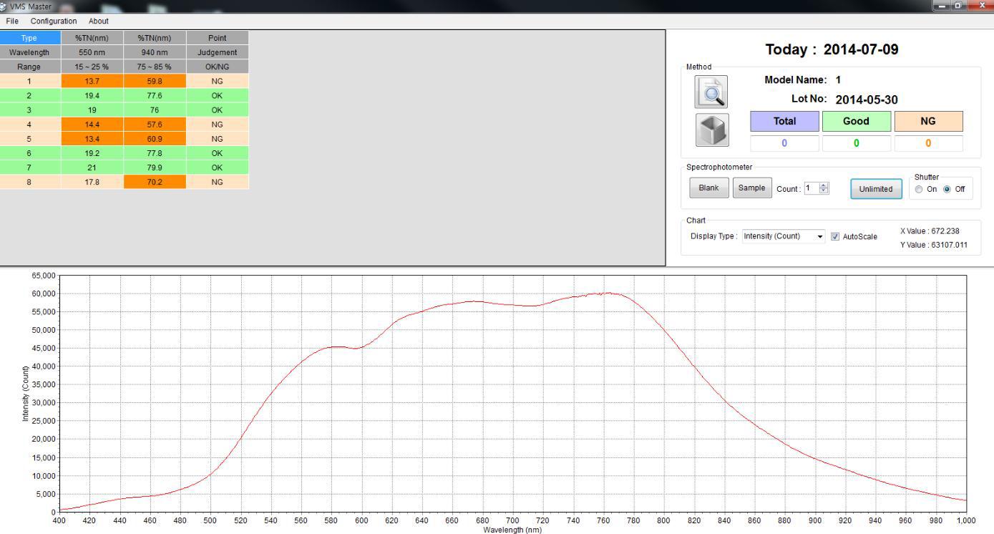
Task: Click the Y Value readout
Action: [934, 245]
